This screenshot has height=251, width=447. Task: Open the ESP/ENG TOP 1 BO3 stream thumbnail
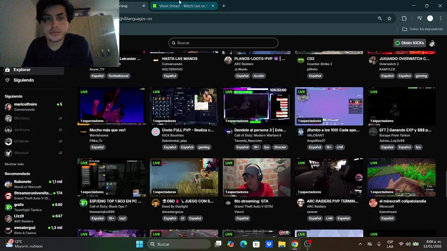coord(111,177)
